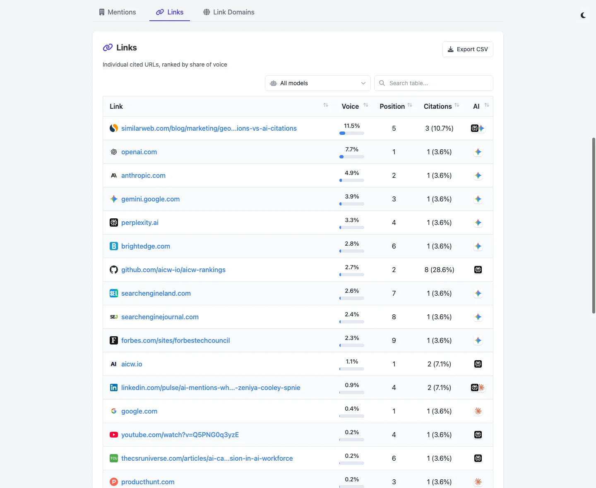Click the '8 (28.6%)' citations cell
596x488 pixels.
coord(439,270)
